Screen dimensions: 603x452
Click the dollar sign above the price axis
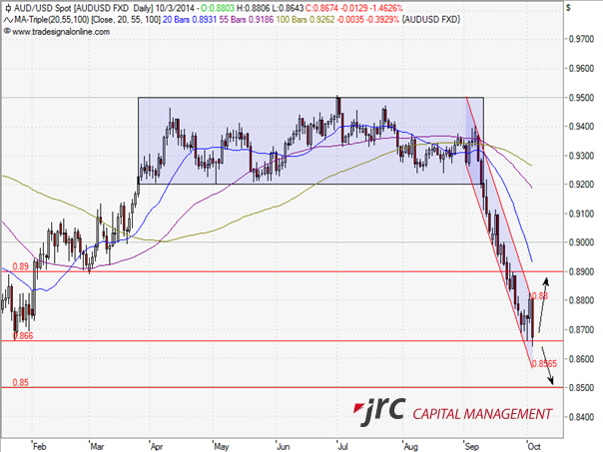(567, 8)
